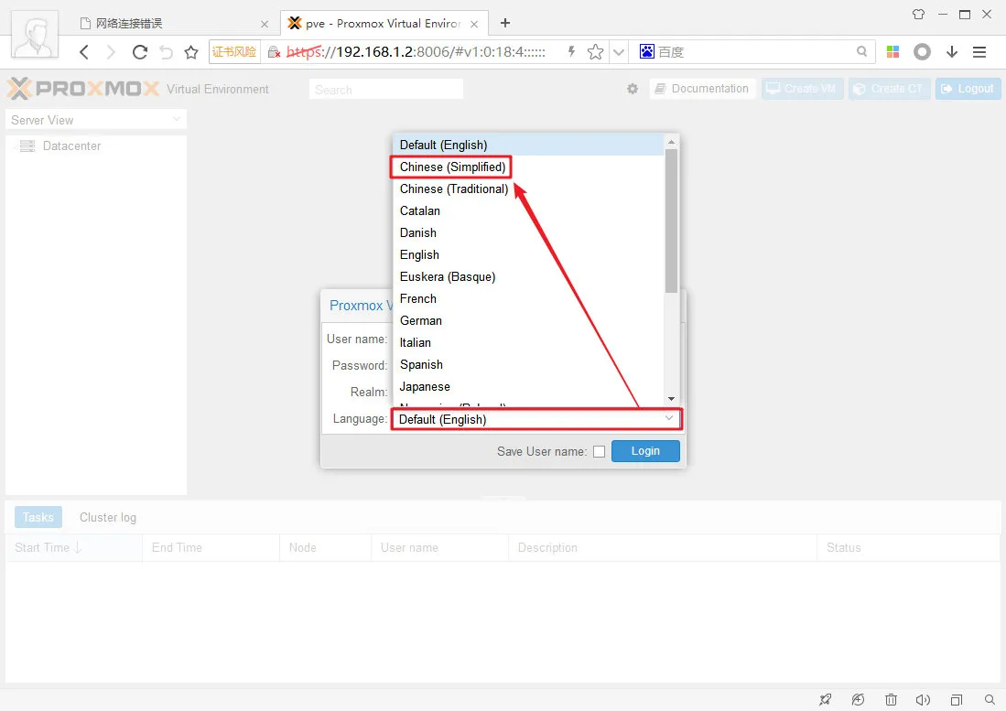The image size is (1006, 711).
Task: Click the Proxmox settings gear icon
Action: 633,89
